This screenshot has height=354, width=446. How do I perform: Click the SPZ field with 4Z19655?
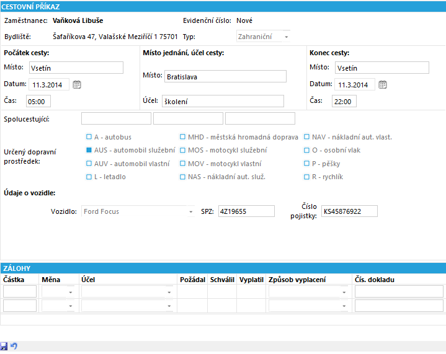click(246, 211)
